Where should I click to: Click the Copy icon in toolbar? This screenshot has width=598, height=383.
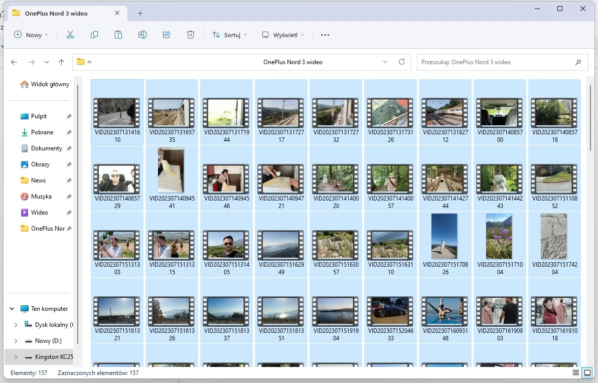point(94,35)
